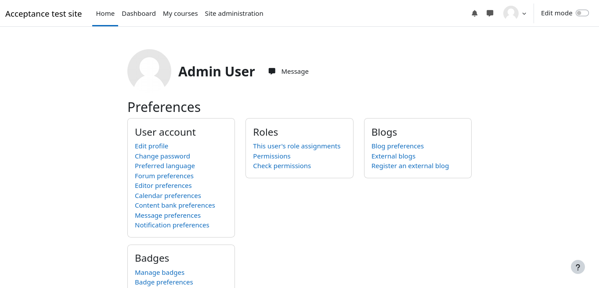599x288 pixels.
Task: Select Register an external blog
Action: click(x=410, y=166)
